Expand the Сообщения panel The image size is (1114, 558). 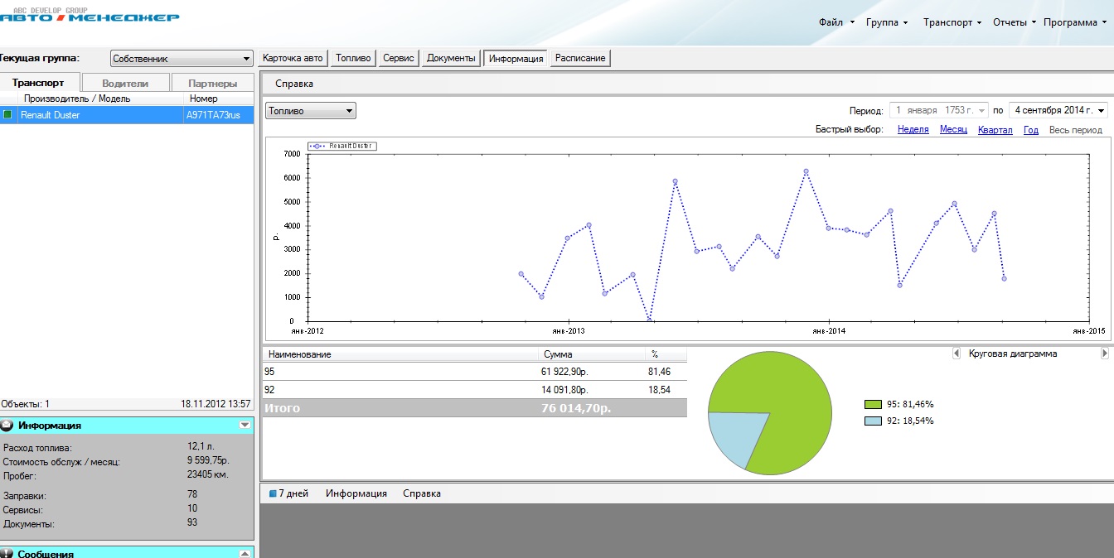[245, 554]
